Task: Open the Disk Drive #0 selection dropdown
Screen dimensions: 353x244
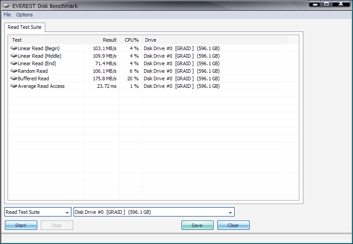Action: pos(154,212)
